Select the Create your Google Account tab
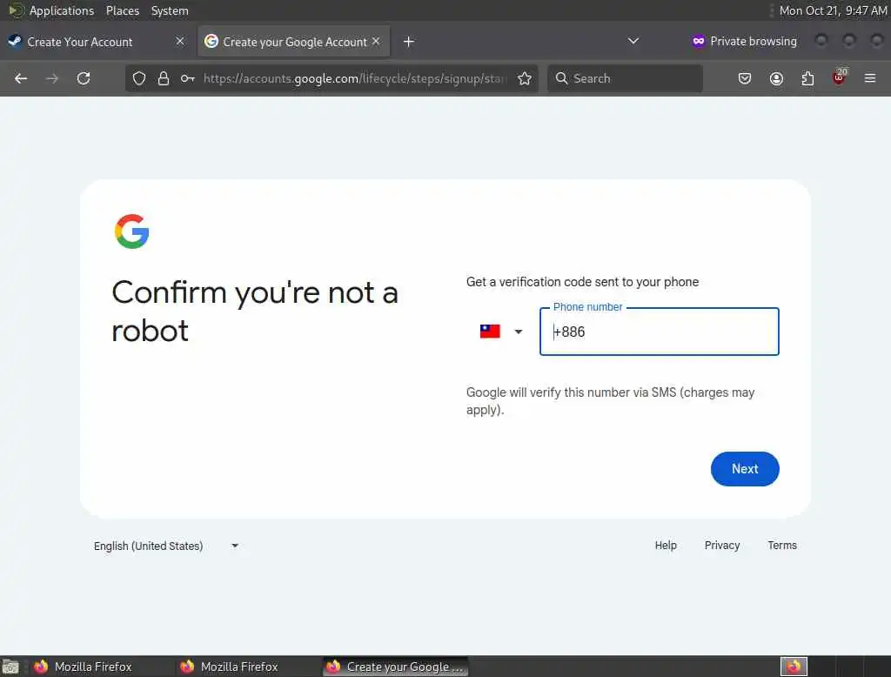 tap(293, 42)
